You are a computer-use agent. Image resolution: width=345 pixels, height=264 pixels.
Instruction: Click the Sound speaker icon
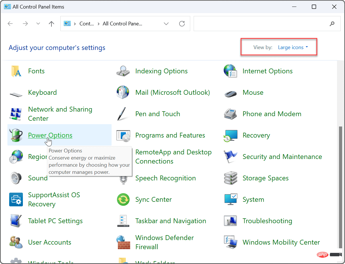pos(16,178)
